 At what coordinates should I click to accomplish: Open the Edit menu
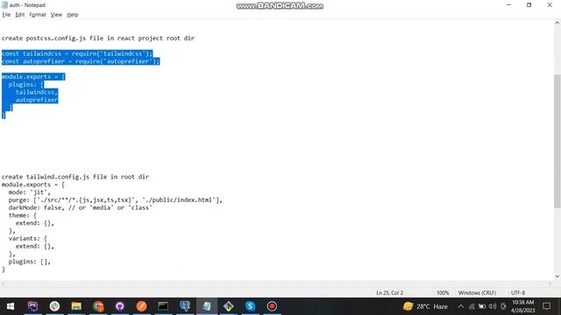pyautogui.click(x=19, y=15)
